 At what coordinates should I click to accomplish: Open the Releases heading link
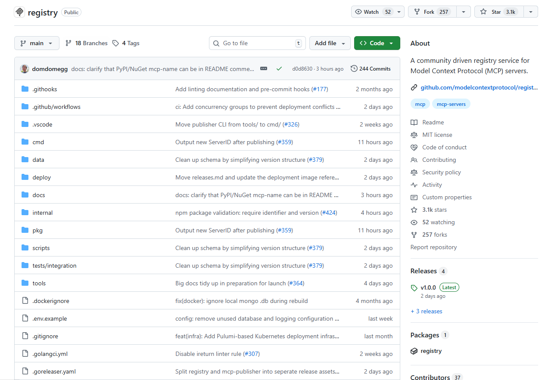(429, 271)
